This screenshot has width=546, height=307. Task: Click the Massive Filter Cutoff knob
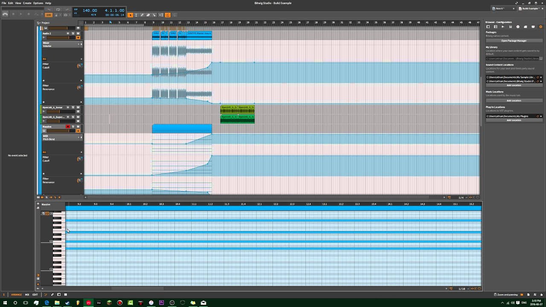79,159
